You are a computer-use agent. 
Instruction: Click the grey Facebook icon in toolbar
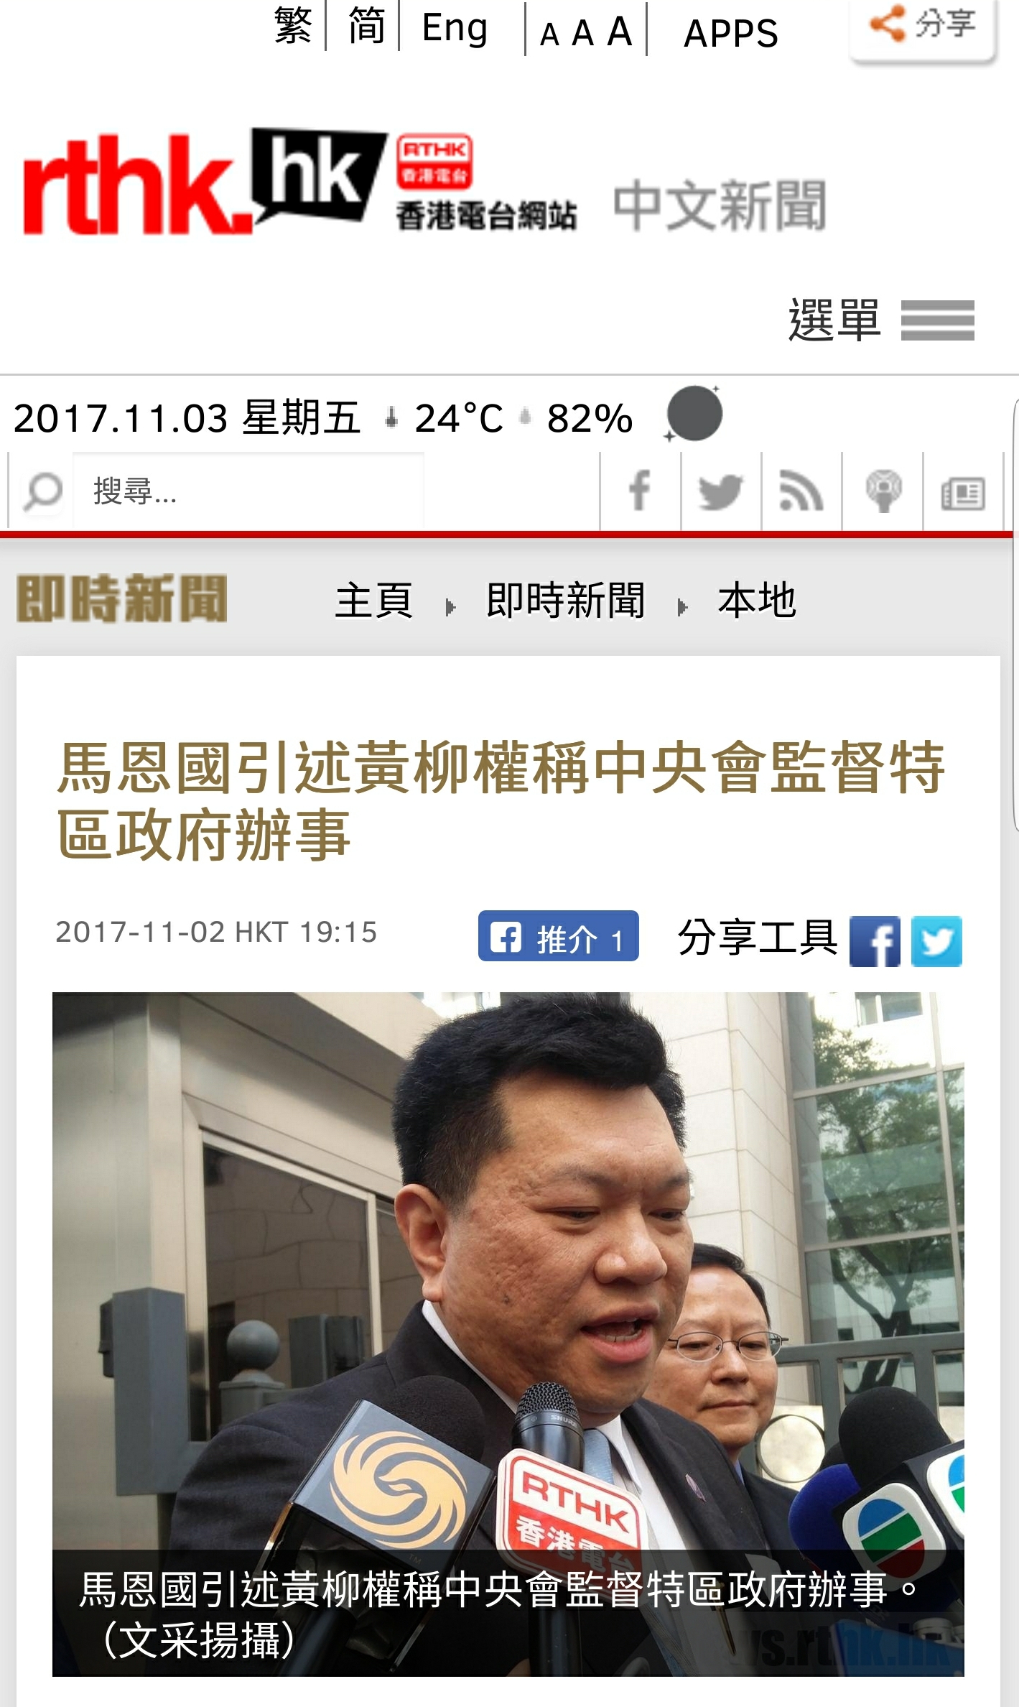click(640, 491)
